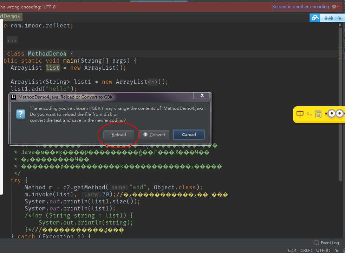The image size is (345, 253).
Task: Click 'Object.class' in the getMethod call
Action: click(175, 187)
